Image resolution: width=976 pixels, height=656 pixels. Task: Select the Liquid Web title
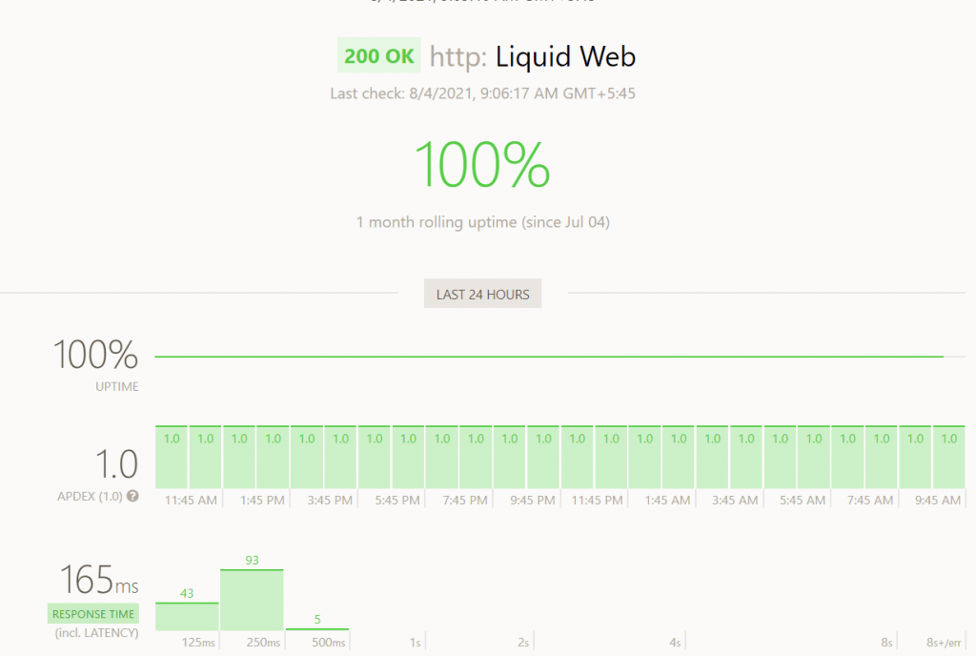coord(565,56)
